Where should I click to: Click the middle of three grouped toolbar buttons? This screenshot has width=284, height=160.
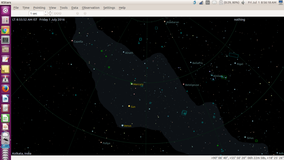(58, 13)
